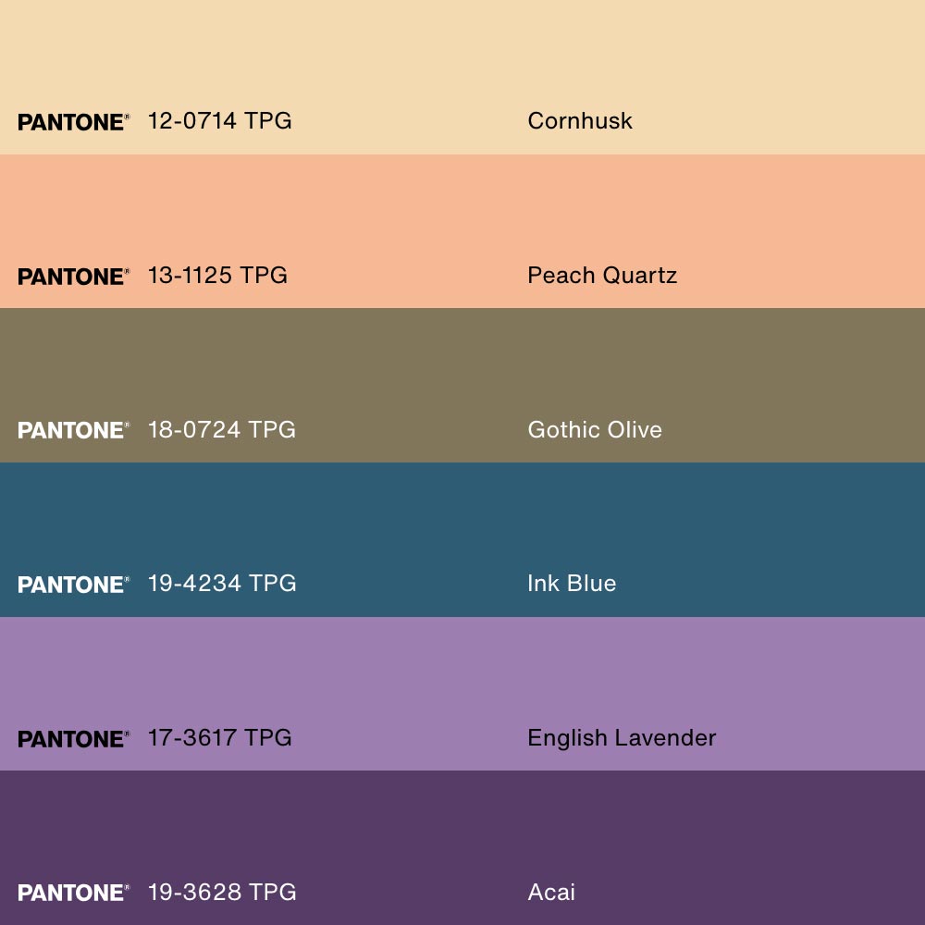Click the PANTONE logo on the Cornhusk swatch
Viewport: 925px width, 925px height.
point(73,122)
